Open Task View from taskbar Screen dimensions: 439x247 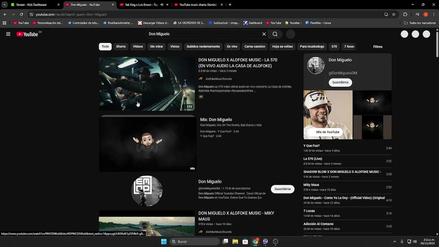(x=225, y=242)
